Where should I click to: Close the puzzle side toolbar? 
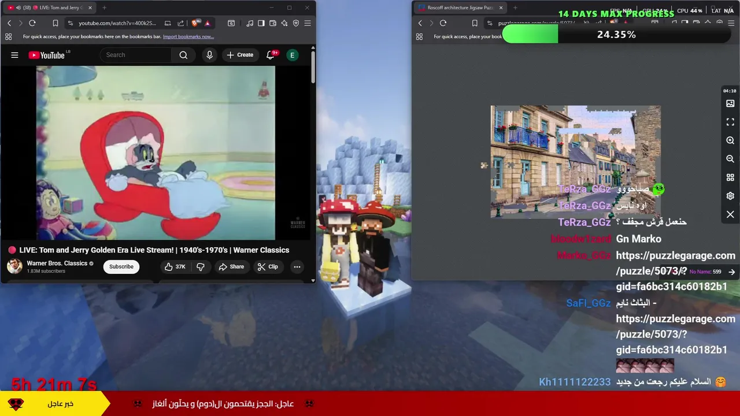click(730, 214)
